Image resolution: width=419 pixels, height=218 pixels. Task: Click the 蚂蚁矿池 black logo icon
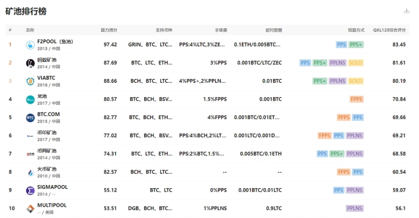30,63
